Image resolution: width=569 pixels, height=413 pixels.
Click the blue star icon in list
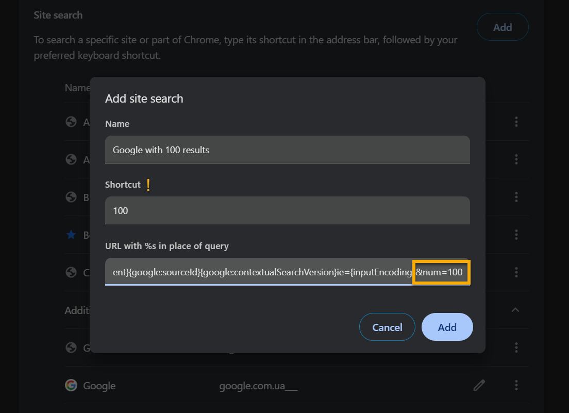(x=71, y=235)
